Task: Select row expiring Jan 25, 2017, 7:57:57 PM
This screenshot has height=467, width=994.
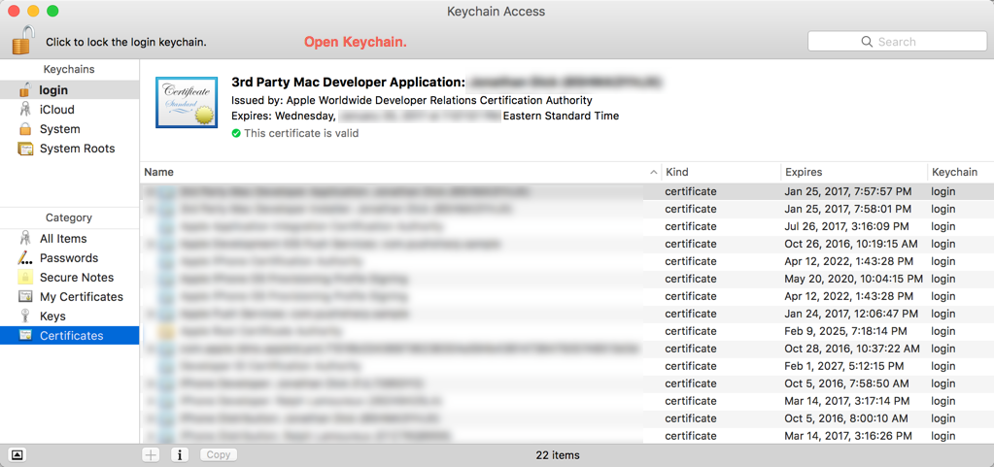Action: click(x=566, y=191)
